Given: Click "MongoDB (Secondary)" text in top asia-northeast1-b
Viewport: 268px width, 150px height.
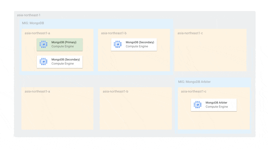Looking at the screenshot, I should (x=140, y=42).
